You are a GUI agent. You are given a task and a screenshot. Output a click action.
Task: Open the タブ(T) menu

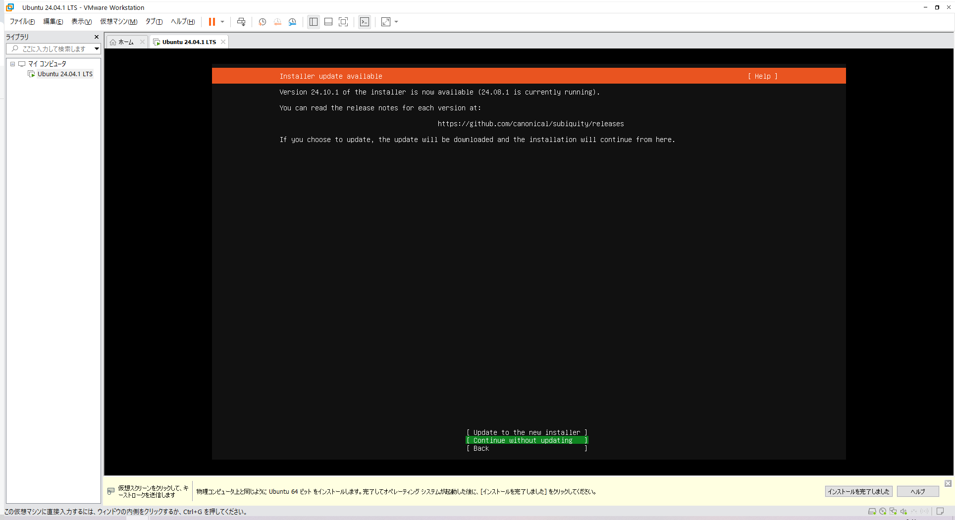coord(154,22)
